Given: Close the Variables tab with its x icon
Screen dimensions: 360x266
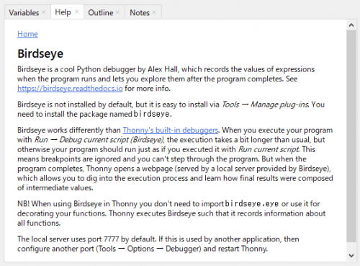Looking at the screenshot, I should coord(43,12).
